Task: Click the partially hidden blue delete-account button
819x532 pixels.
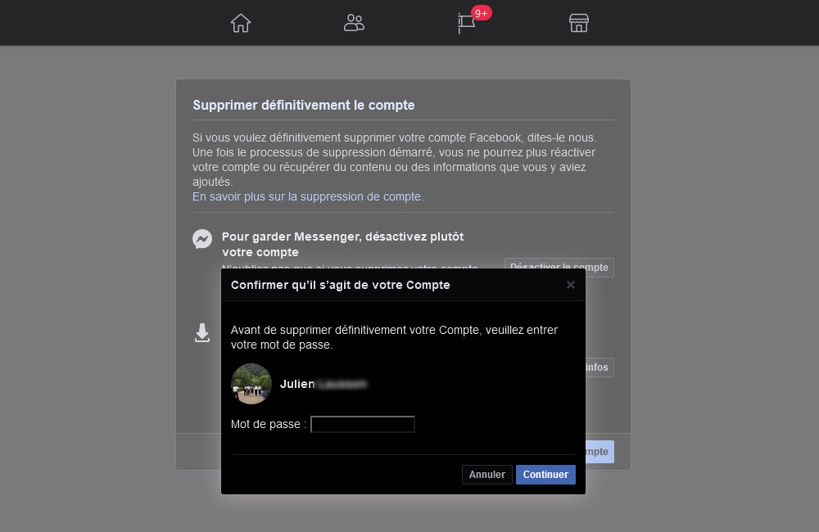Action: 600,452
